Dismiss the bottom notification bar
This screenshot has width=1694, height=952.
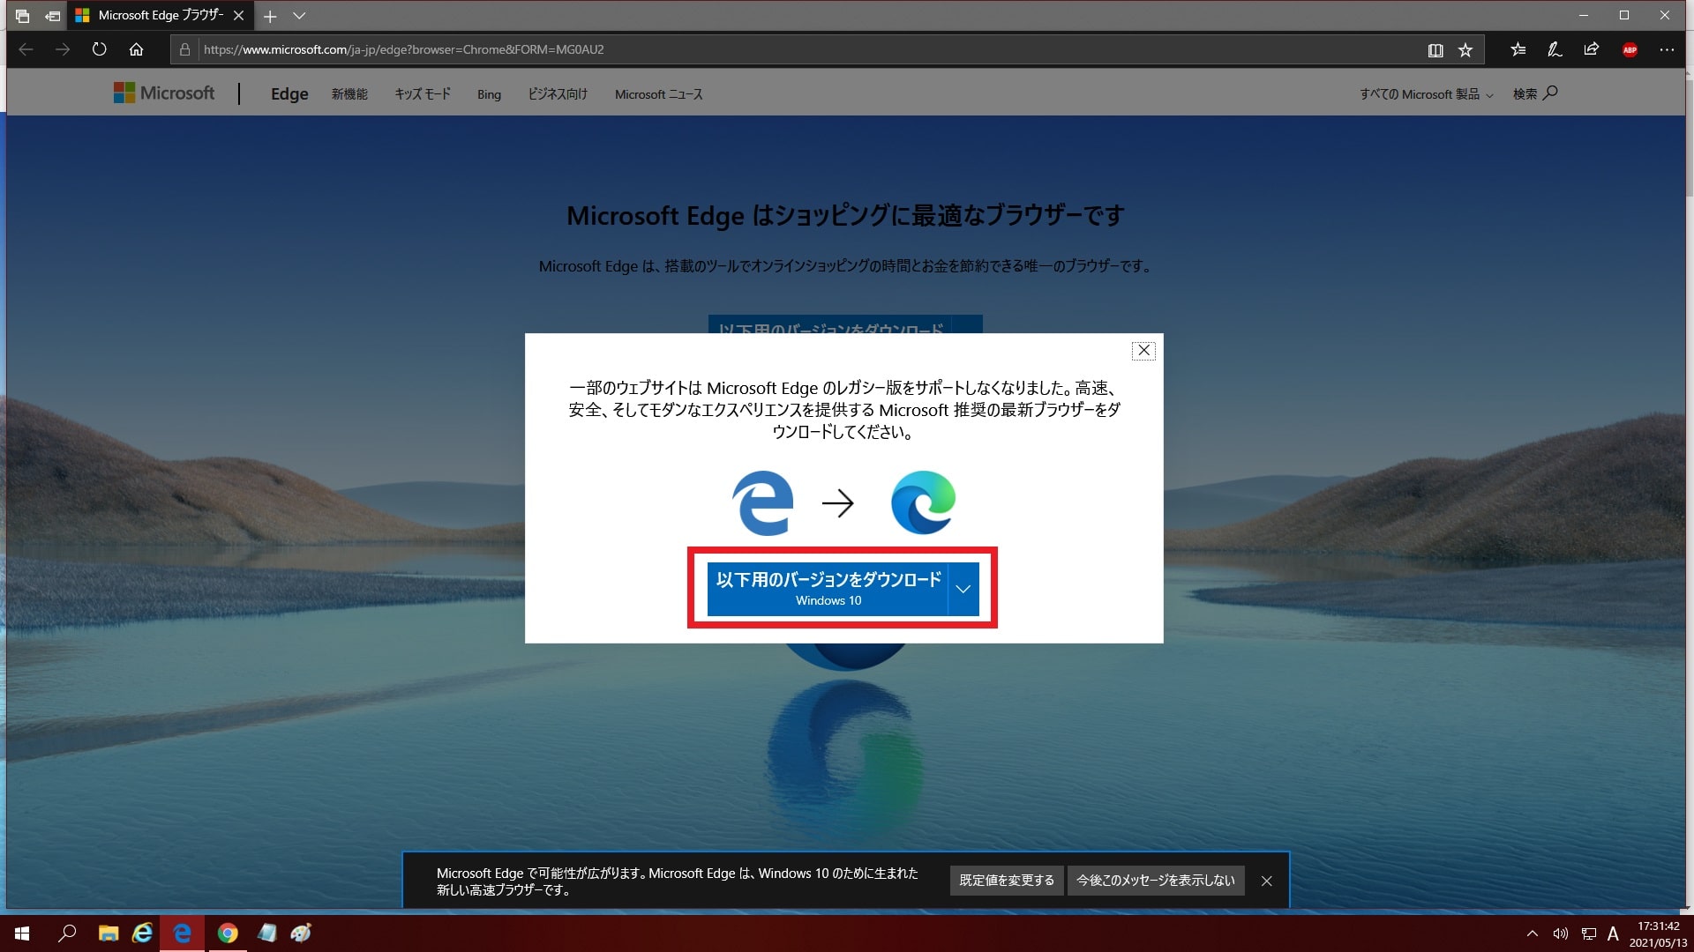(1267, 881)
